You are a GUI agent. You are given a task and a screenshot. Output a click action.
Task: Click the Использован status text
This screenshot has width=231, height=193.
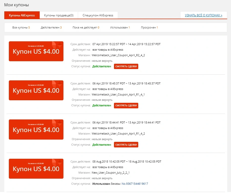pos(101,184)
